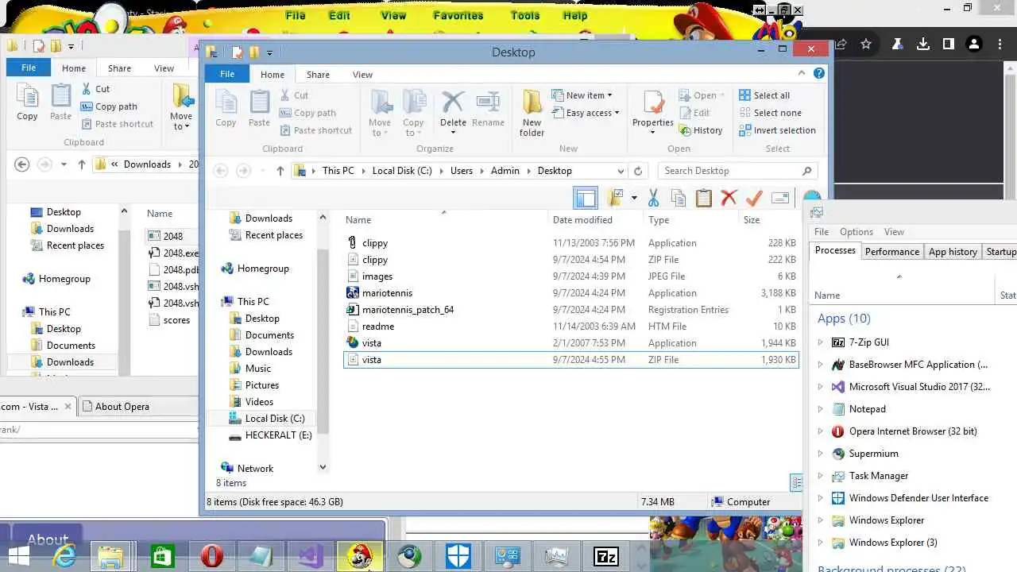Switch to the Share tab in Desktop window
The image size is (1017, 572).
click(318, 75)
